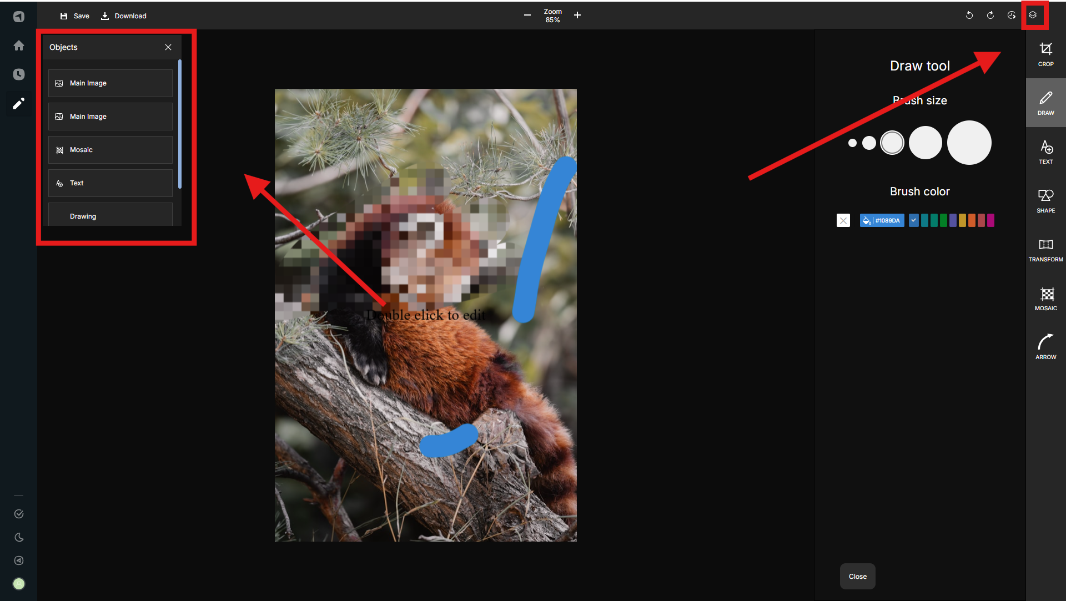Select the Text object layer
The width and height of the screenshot is (1066, 601).
(110, 183)
